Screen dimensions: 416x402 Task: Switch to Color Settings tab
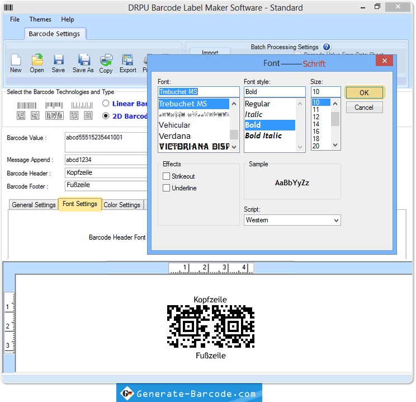tap(122, 205)
